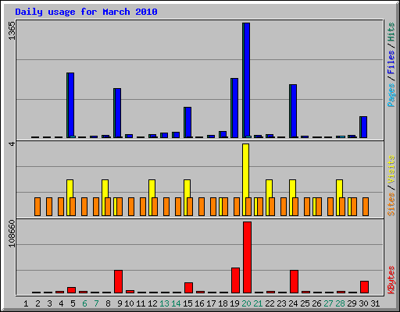Click the green 'Hits' legend label
This screenshot has height=312, width=400.
click(x=391, y=32)
